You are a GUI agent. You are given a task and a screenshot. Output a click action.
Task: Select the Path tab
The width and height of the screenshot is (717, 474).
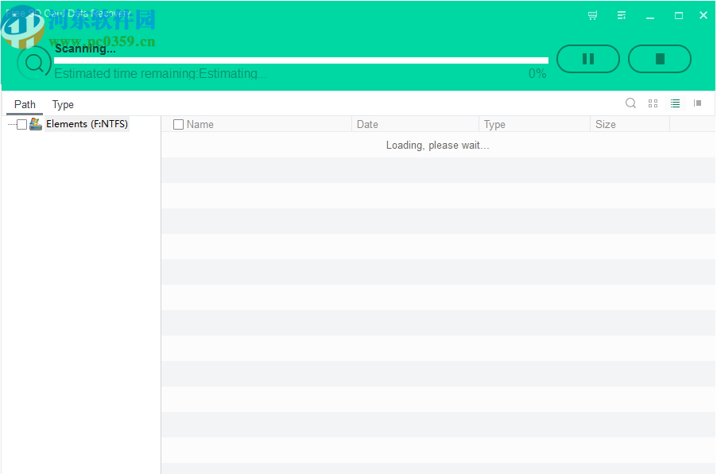(x=25, y=104)
